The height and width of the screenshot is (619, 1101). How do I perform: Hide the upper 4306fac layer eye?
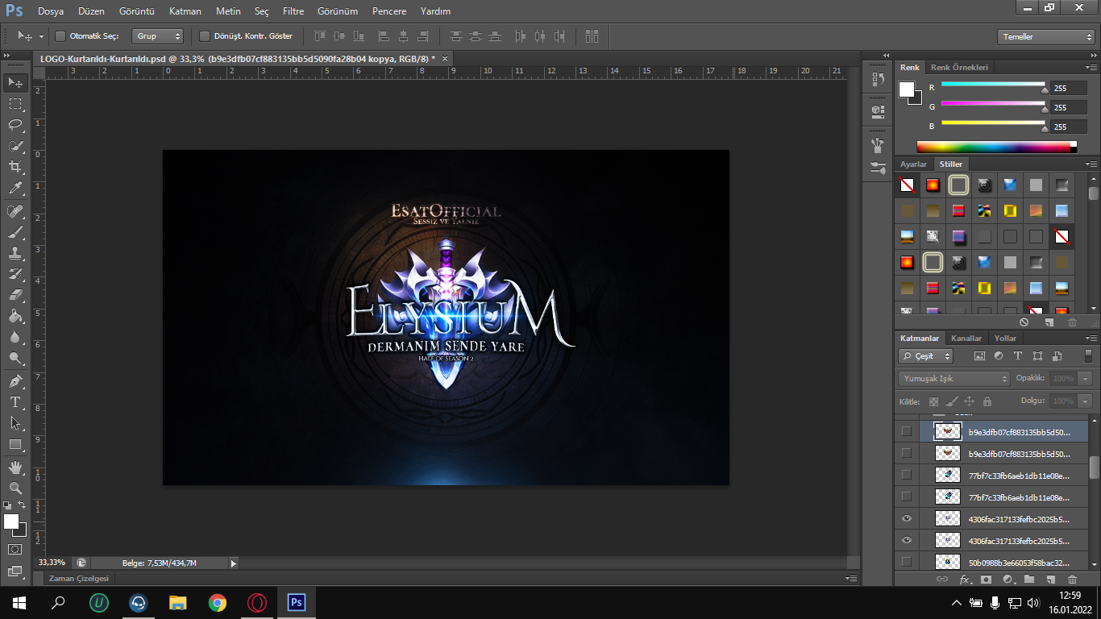tap(907, 518)
